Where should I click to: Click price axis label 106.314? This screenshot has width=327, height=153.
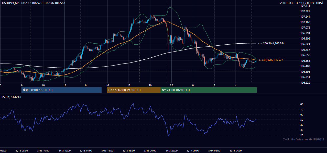click(305, 77)
